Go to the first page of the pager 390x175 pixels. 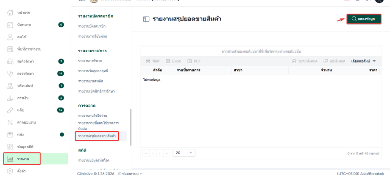146,153
